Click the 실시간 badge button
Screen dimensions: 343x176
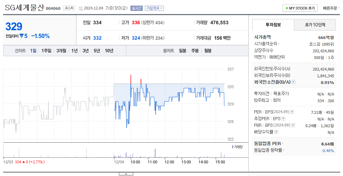[136, 8]
